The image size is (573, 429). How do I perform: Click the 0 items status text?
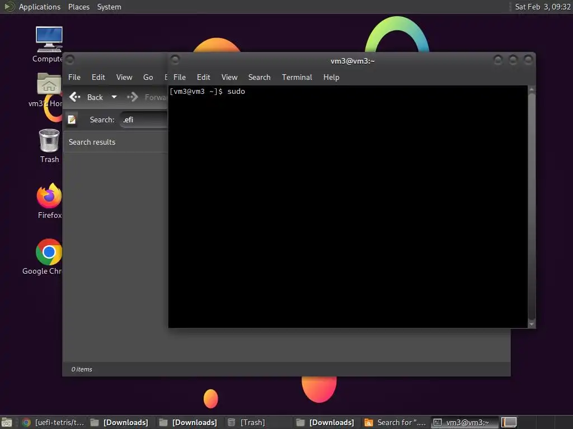coord(82,369)
